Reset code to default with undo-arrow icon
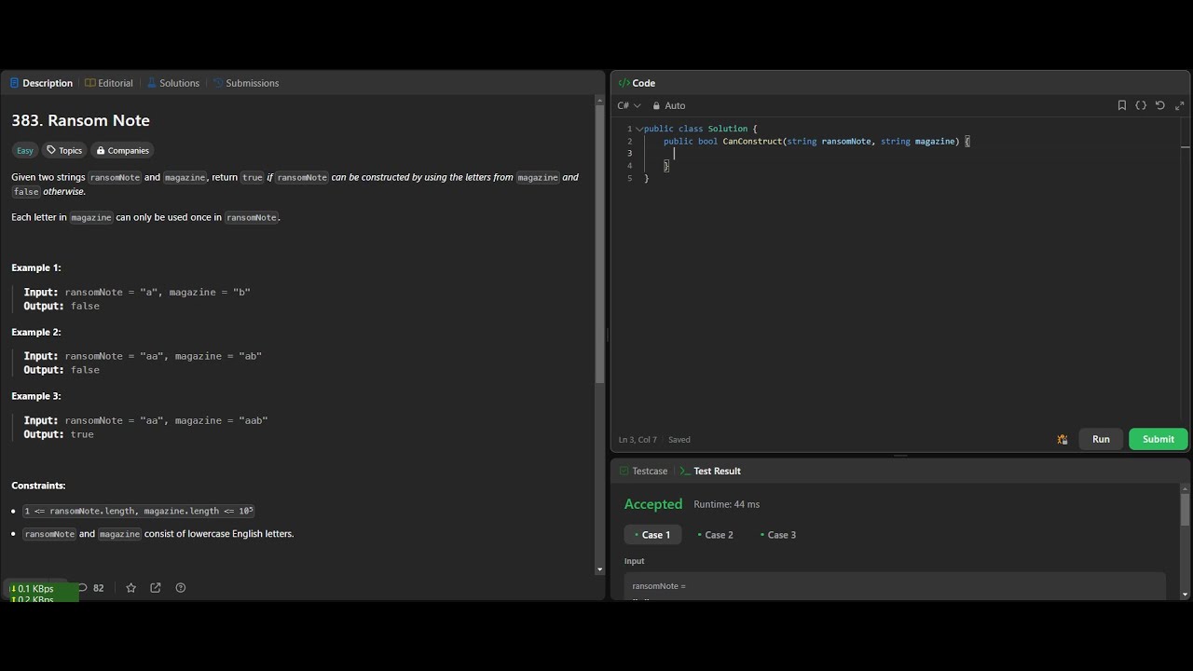The image size is (1193, 671). pos(1160,105)
